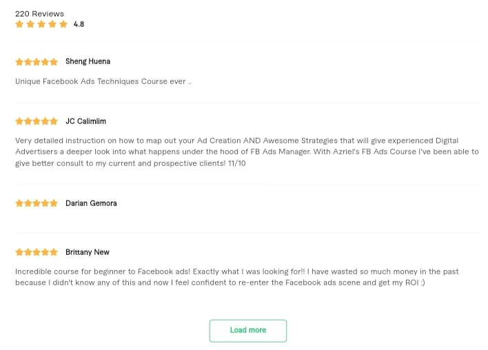Click the first star of the overall 4.8 rating
488x350 pixels.
coord(19,24)
